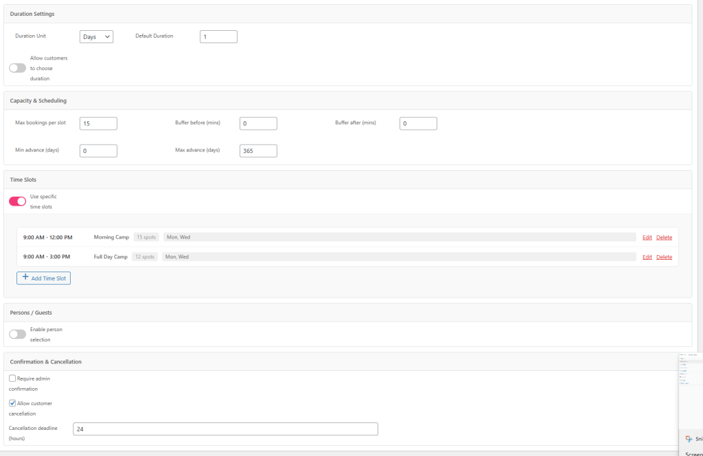The width and height of the screenshot is (703, 456).
Task: Click the Add Time Slot button
Action: [44, 278]
